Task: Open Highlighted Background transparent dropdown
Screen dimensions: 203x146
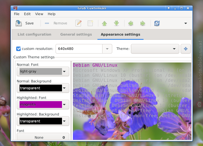Action: point(43,121)
